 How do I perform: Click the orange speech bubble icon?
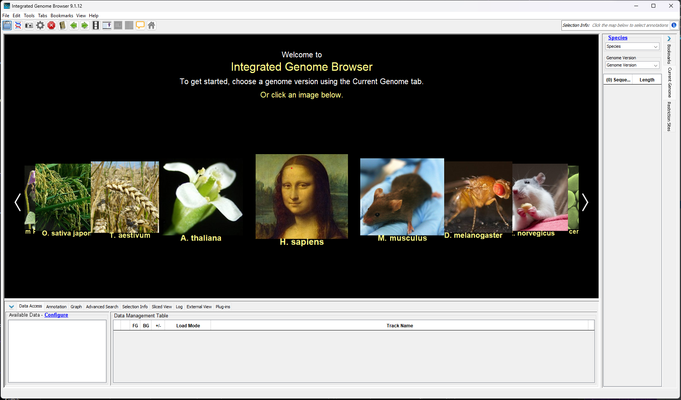(x=140, y=26)
